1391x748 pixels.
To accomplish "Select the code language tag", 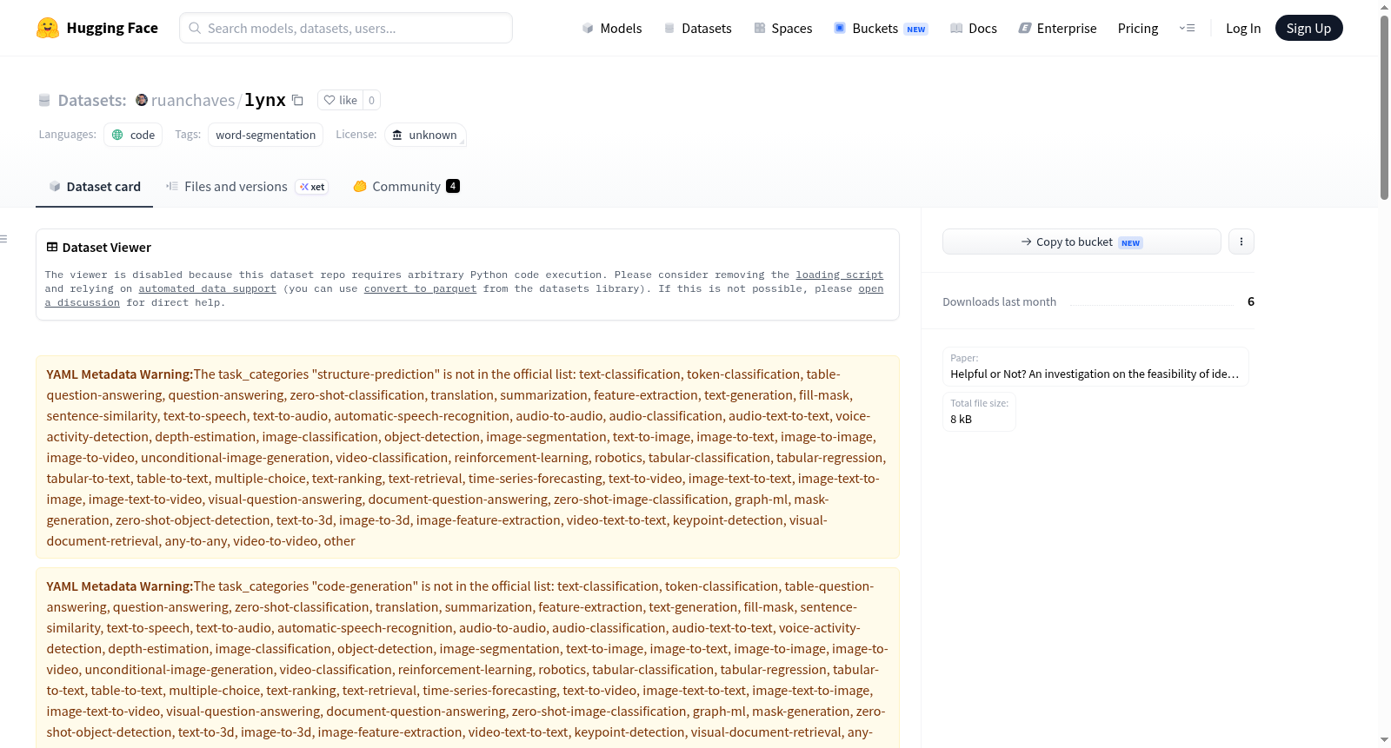I will click(133, 135).
